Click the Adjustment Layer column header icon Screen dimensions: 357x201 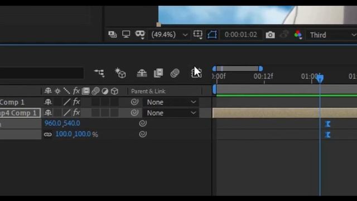click(105, 91)
